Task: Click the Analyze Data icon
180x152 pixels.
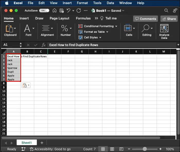Action: coord(164,28)
